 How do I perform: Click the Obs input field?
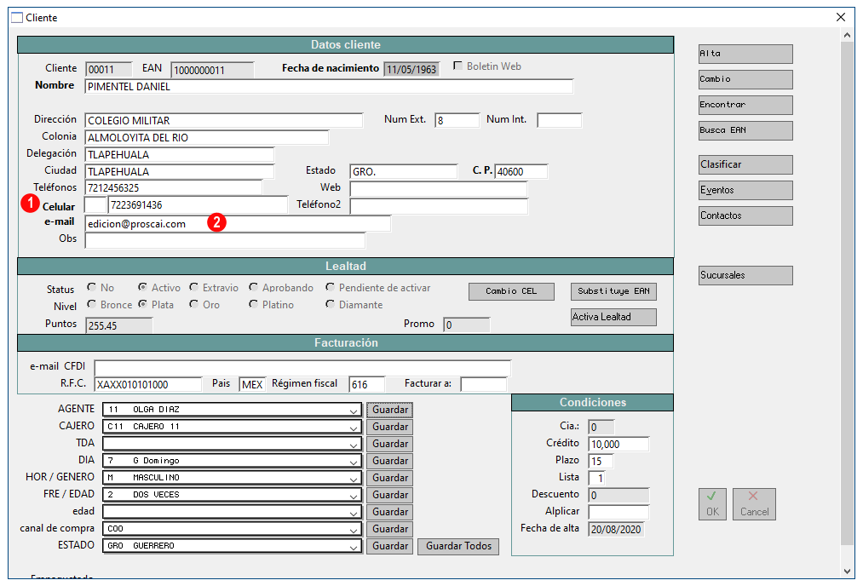(225, 241)
